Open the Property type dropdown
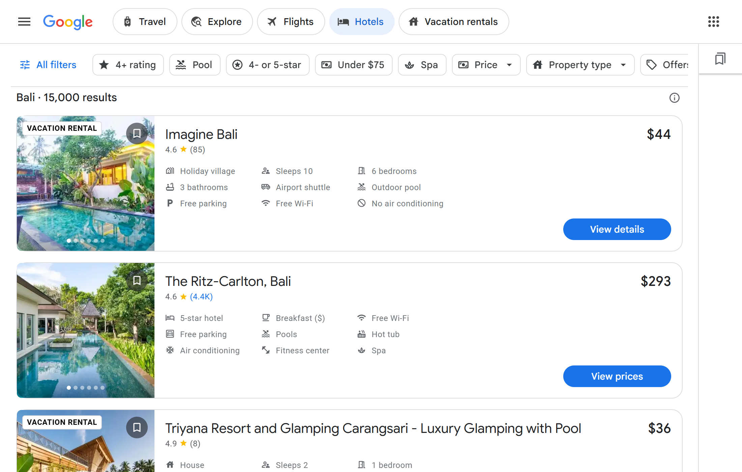This screenshot has width=742, height=472. click(x=580, y=65)
